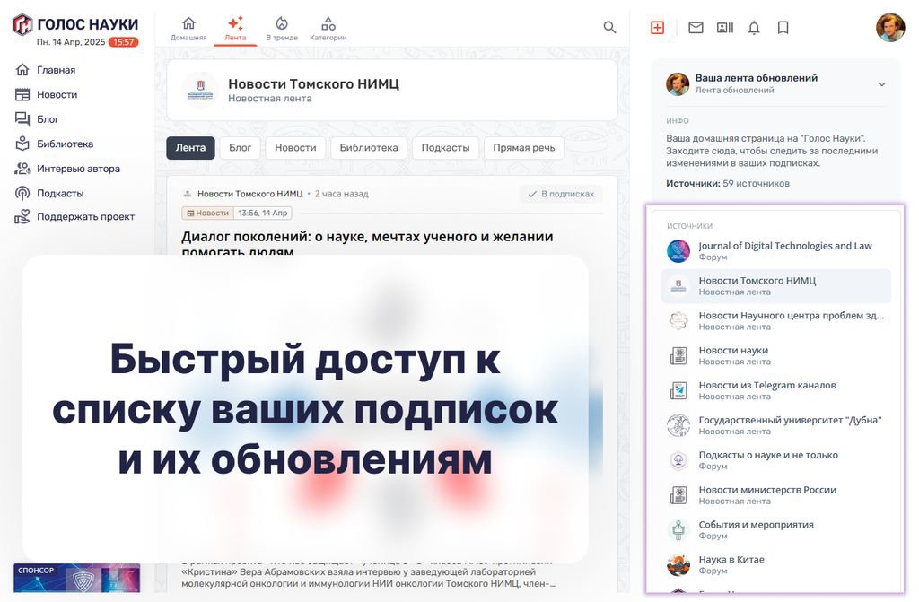Open Блог in left sidebar
The image size is (919, 602).
pyautogui.click(x=48, y=119)
